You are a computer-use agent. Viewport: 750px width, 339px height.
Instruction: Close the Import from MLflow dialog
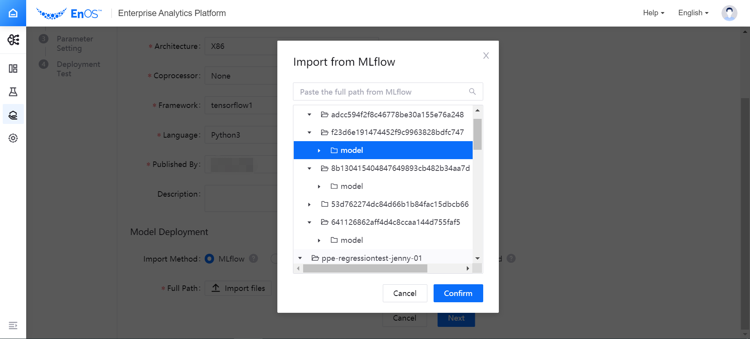coord(486,56)
